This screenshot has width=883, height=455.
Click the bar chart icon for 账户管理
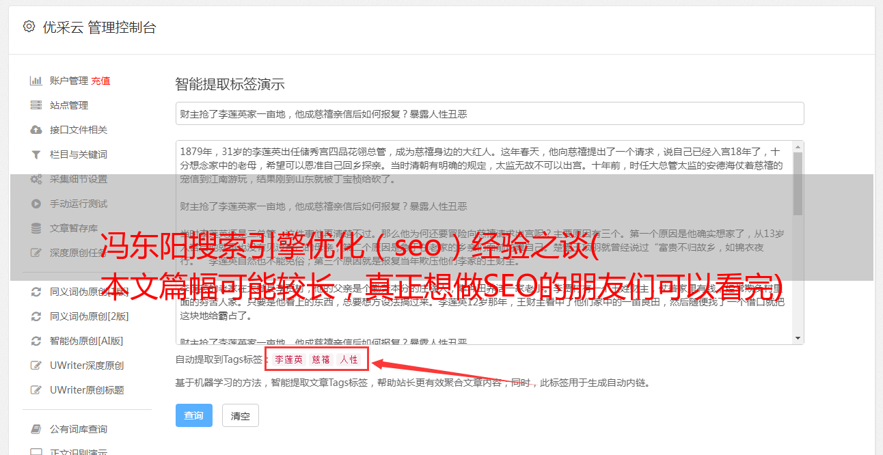[36, 81]
